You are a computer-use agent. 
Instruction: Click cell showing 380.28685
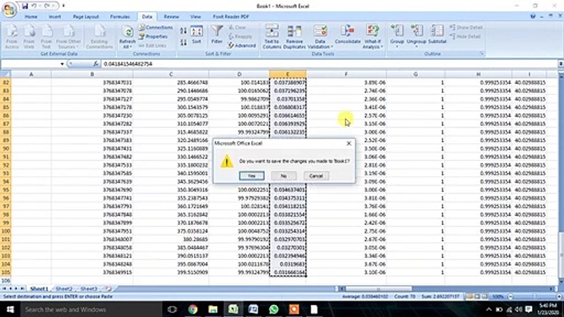[x=171, y=239]
